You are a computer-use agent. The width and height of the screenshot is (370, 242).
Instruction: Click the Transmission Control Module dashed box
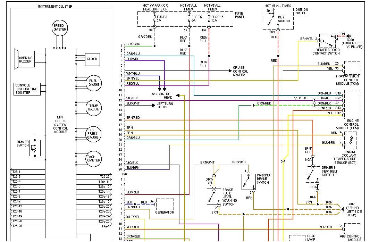tap(352, 68)
